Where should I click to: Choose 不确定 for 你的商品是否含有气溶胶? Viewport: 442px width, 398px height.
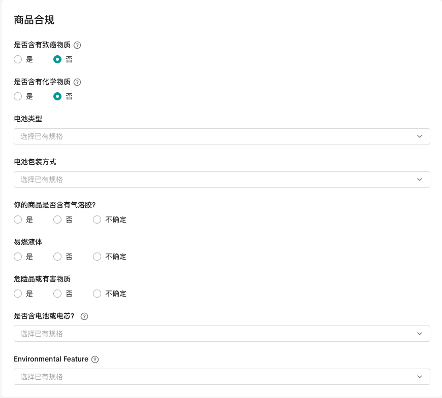(x=97, y=220)
